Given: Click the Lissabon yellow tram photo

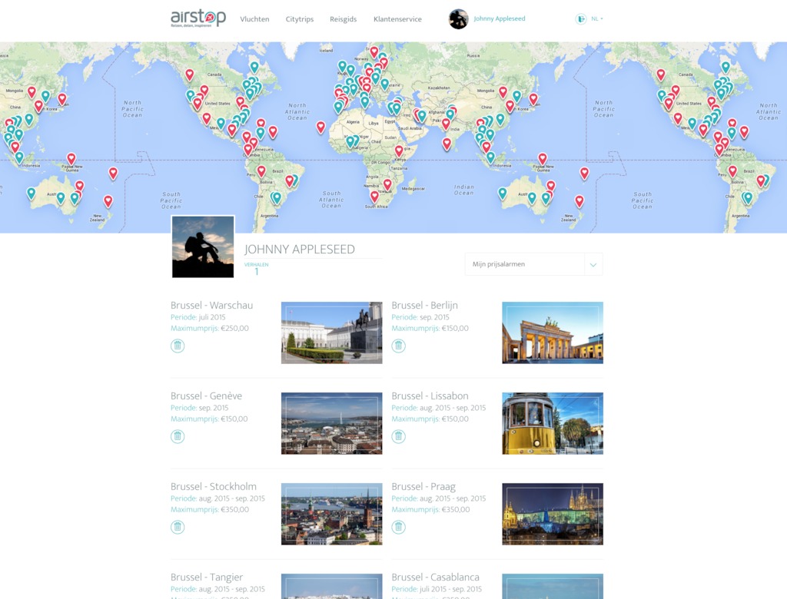Looking at the screenshot, I should 553,423.
